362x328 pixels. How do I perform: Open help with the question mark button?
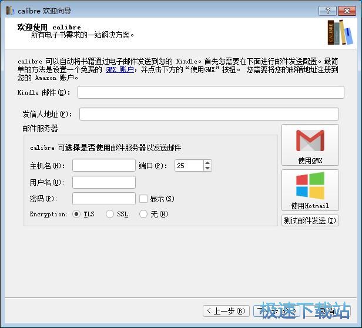[x=327, y=11]
